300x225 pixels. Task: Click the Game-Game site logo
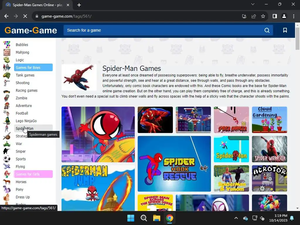tap(30, 30)
